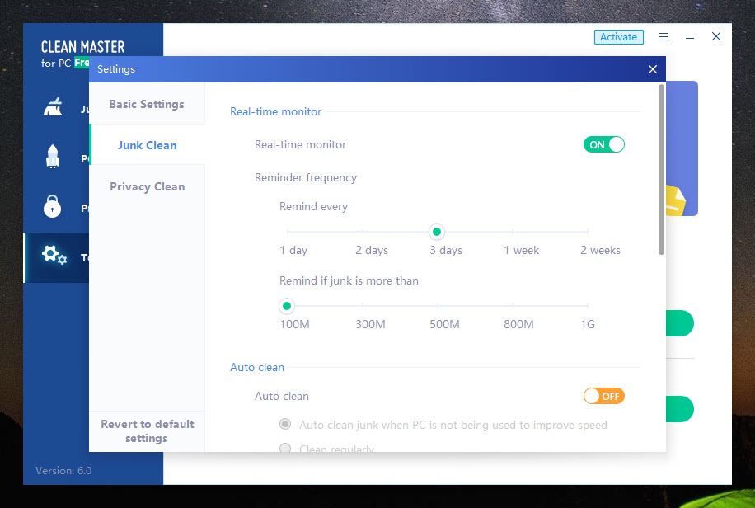This screenshot has height=508, width=755.
Task: Select the Junk Clean settings tab
Action: (147, 145)
